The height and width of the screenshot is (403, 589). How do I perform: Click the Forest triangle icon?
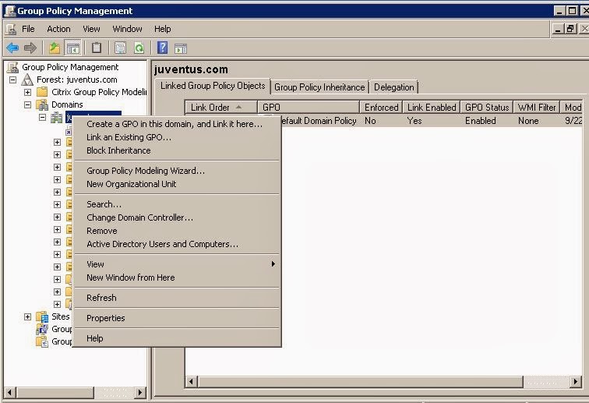[x=27, y=80]
